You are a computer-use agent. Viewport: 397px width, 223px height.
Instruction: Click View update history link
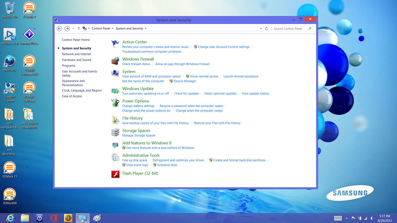pos(256,94)
